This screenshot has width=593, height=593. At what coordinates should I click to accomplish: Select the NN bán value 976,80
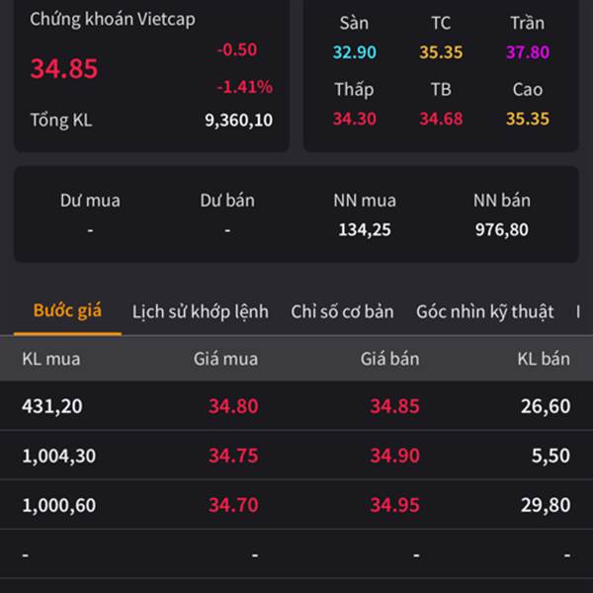pyautogui.click(x=501, y=230)
